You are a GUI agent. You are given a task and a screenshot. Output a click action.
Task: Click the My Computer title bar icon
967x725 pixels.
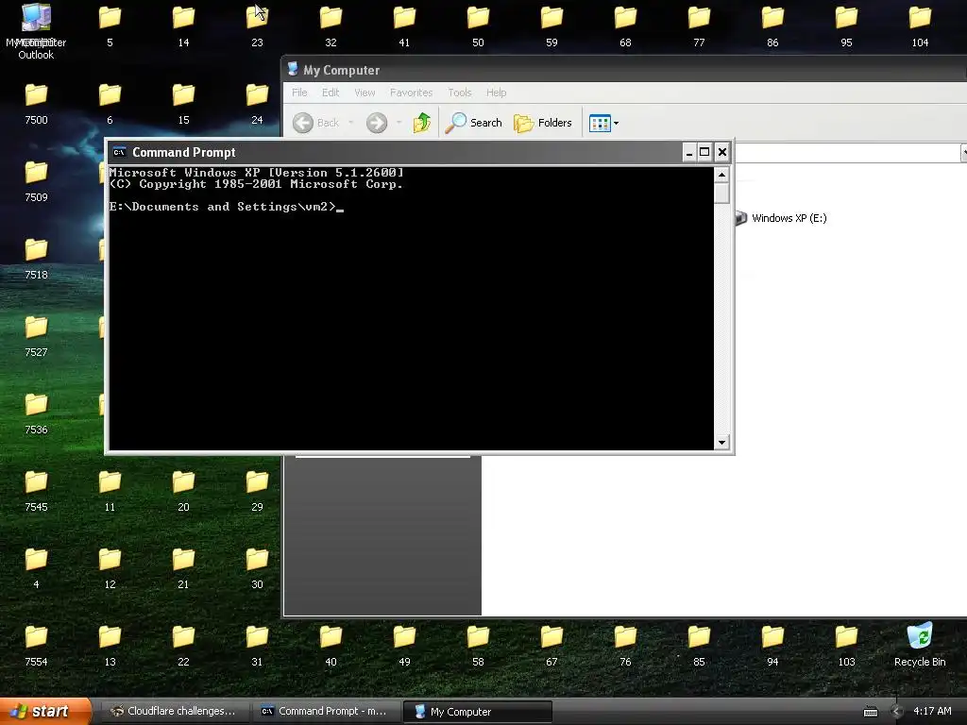click(293, 70)
